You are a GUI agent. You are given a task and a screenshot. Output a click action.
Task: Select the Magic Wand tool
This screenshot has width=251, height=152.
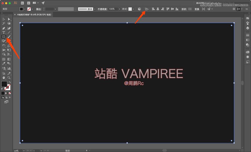click(x=4, y=23)
